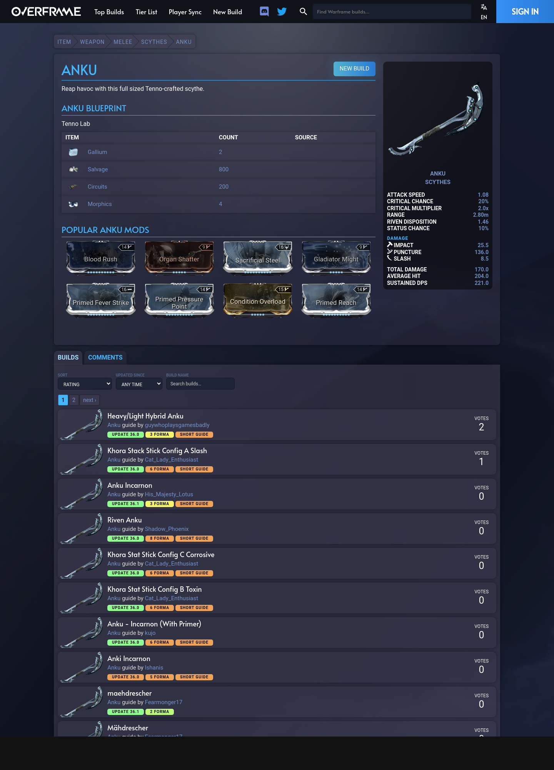Viewport: 554px width, 770px height.
Task: Focus the Find Warframe builds search field
Action: (392, 12)
